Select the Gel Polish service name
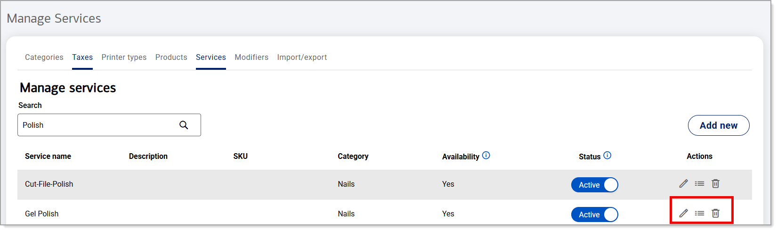 (x=42, y=214)
